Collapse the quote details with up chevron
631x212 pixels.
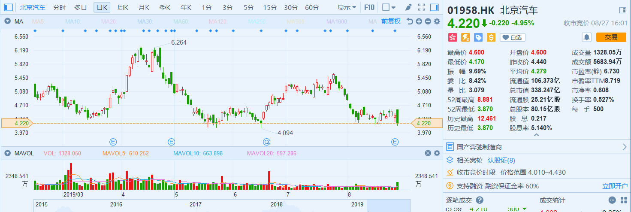[x=536, y=135]
